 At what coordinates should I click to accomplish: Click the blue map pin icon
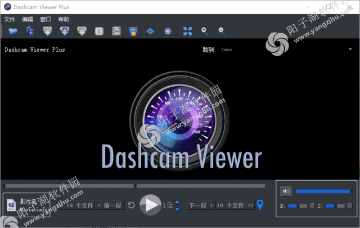click(260, 204)
